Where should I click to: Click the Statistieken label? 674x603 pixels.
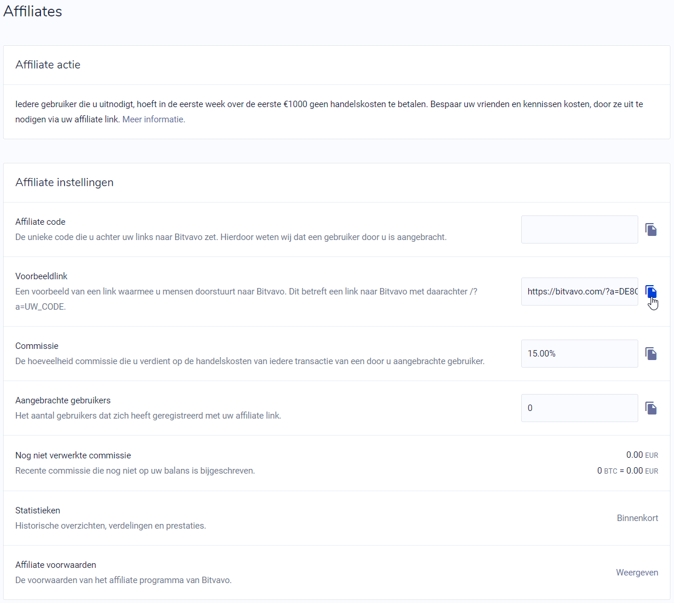click(x=38, y=510)
